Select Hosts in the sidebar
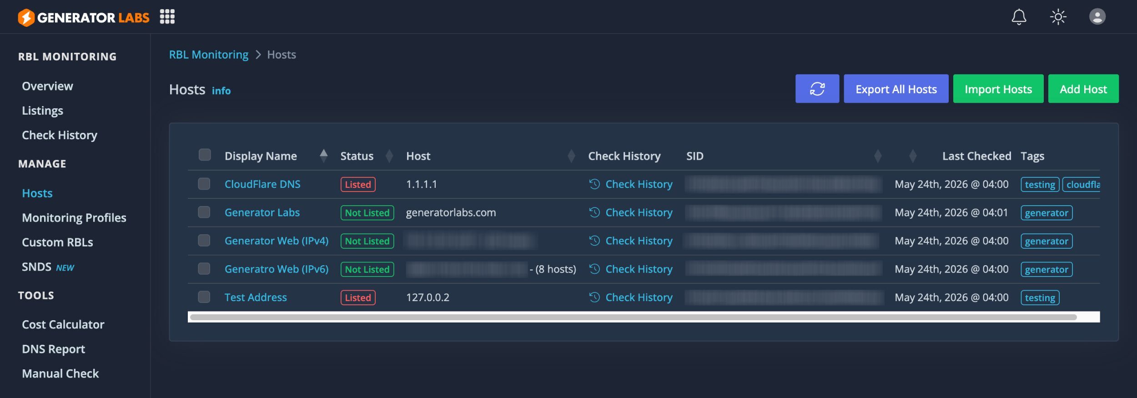 (x=37, y=193)
